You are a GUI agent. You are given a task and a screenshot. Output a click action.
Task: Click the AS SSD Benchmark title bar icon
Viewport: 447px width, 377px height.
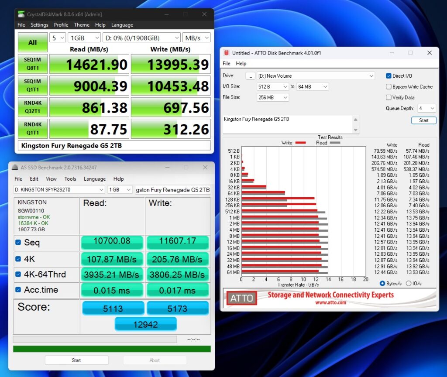click(x=15, y=168)
